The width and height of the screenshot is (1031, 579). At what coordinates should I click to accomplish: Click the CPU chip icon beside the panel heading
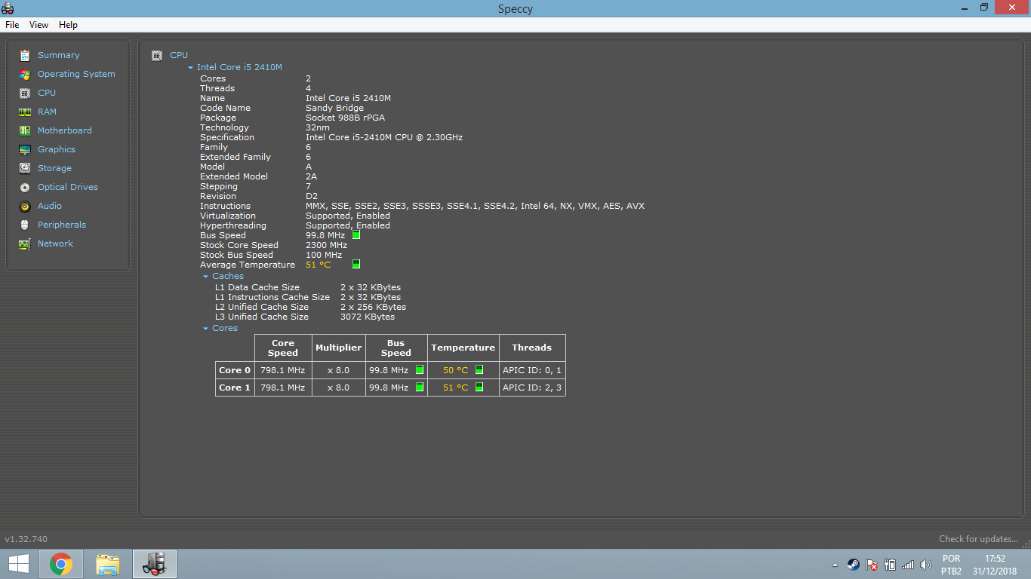click(157, 55)
